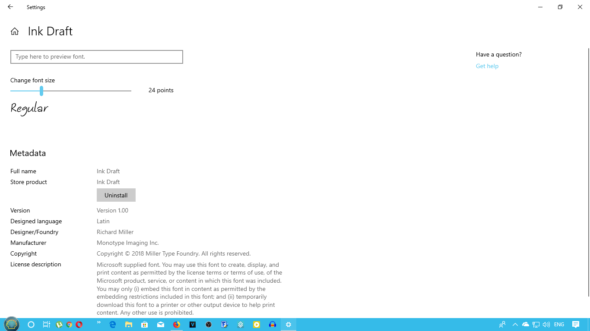
Task: Open Microsoft Store from the taskbar
Action: click(x=145, y=325)
